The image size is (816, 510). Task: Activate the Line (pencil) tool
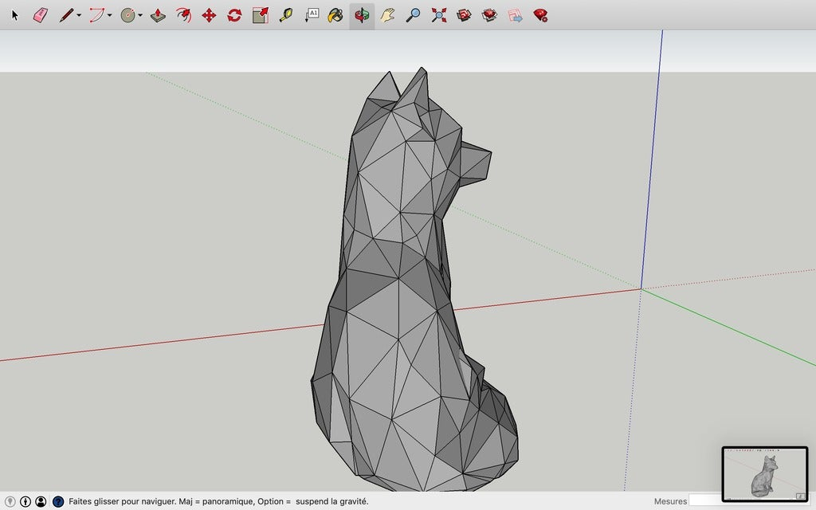[x=67, y=14]
